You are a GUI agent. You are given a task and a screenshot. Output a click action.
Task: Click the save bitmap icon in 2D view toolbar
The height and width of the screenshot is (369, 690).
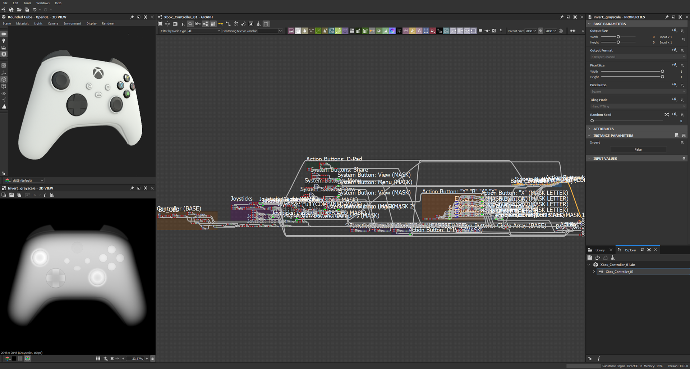click(x=11, y=195)
